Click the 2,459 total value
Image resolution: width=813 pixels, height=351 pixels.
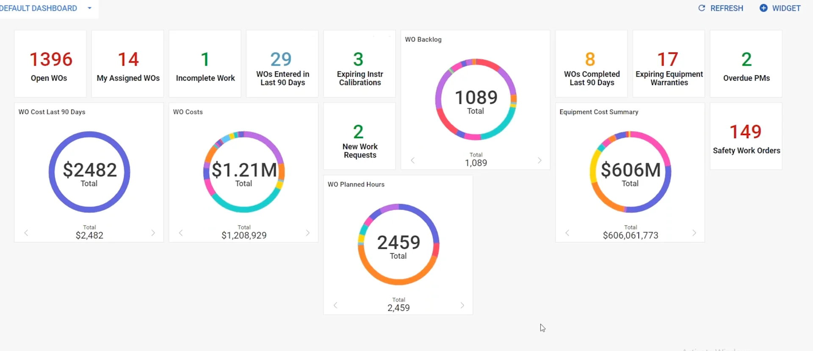pos(398,308)
